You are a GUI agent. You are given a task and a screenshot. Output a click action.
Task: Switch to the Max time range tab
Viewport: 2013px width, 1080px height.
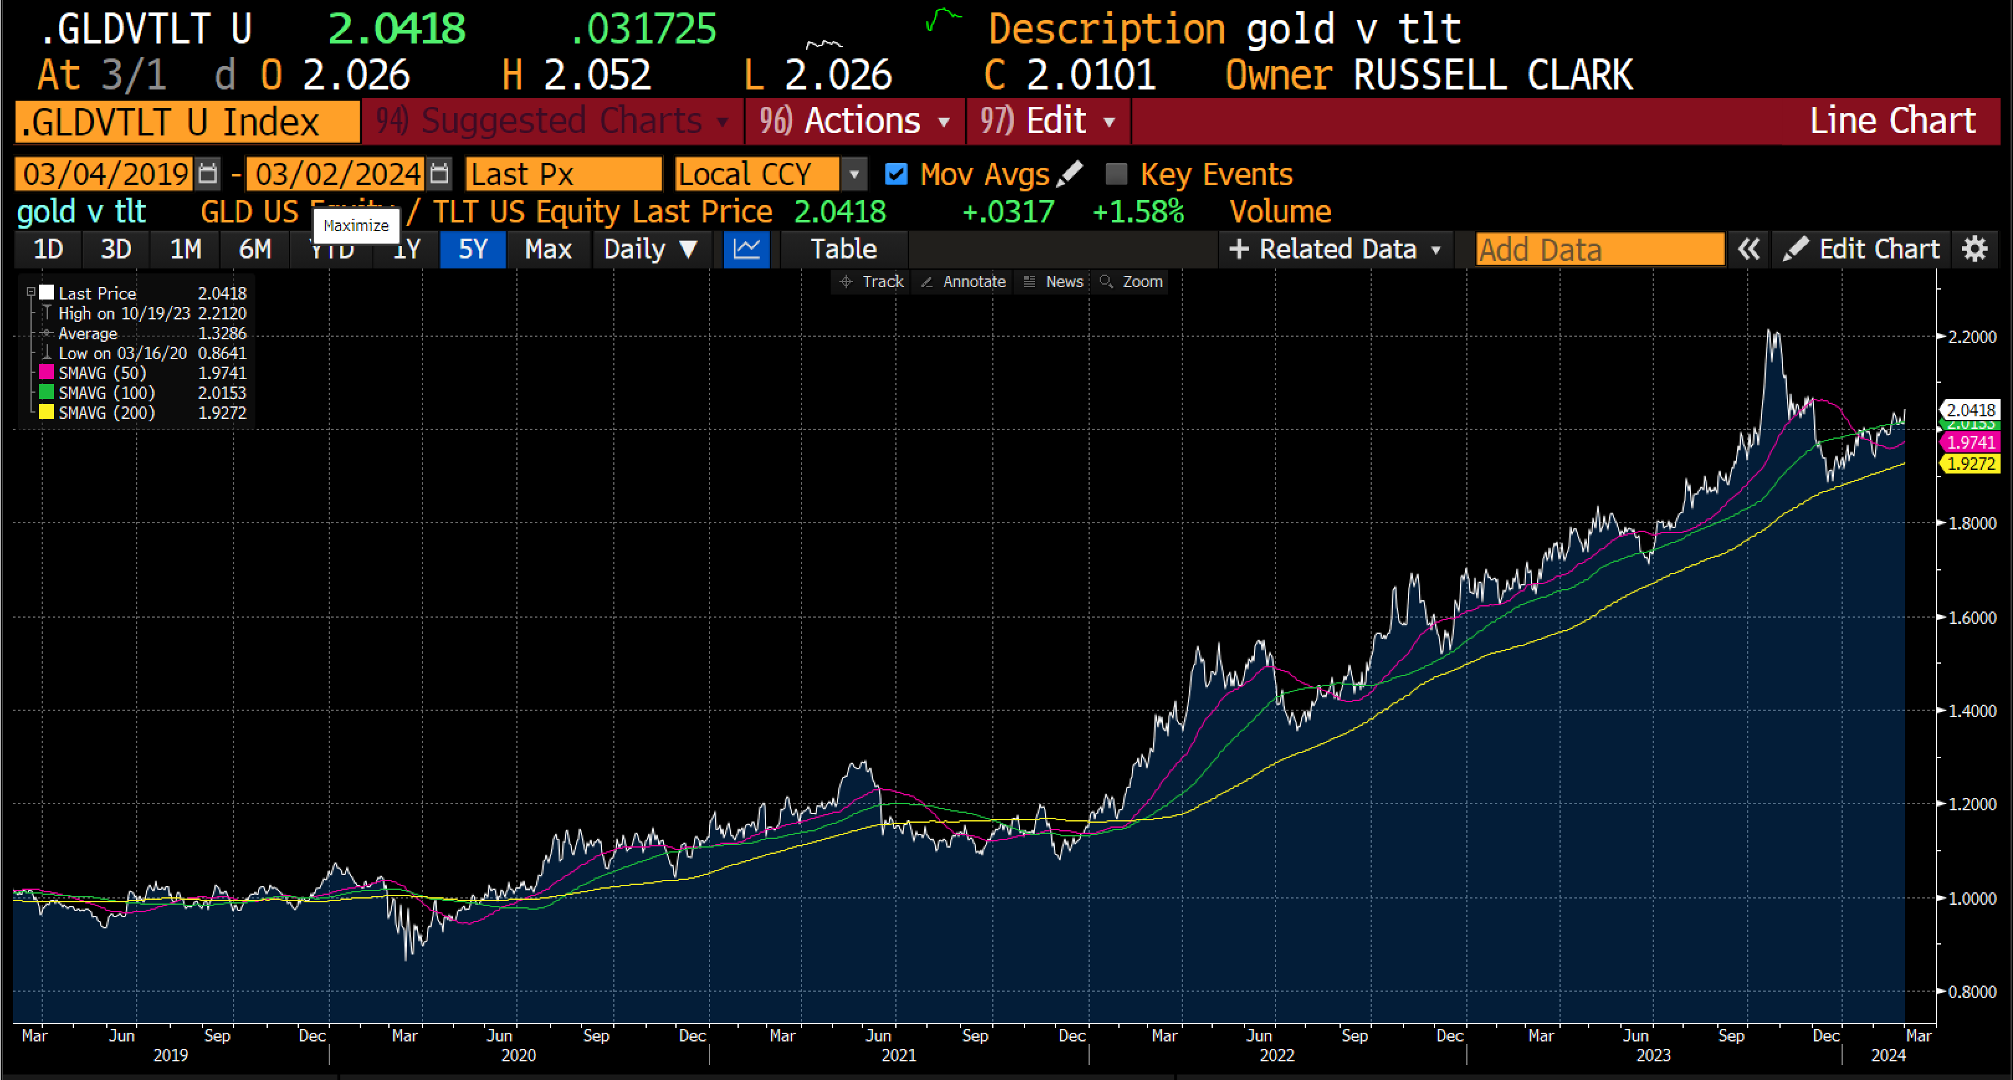(548, 249)
